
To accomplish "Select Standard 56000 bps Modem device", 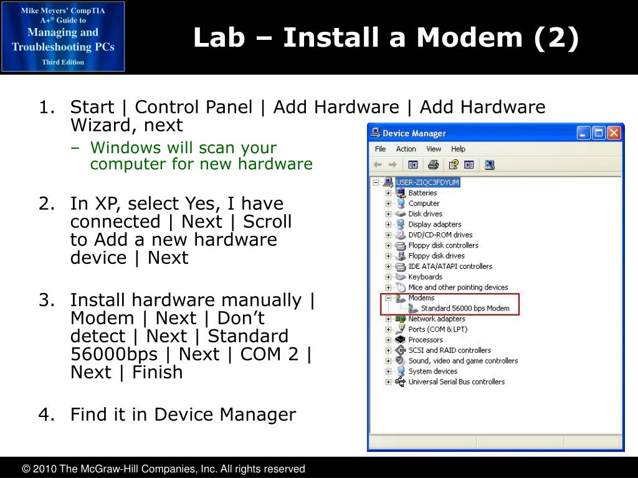I will click(x=465, y=308).
